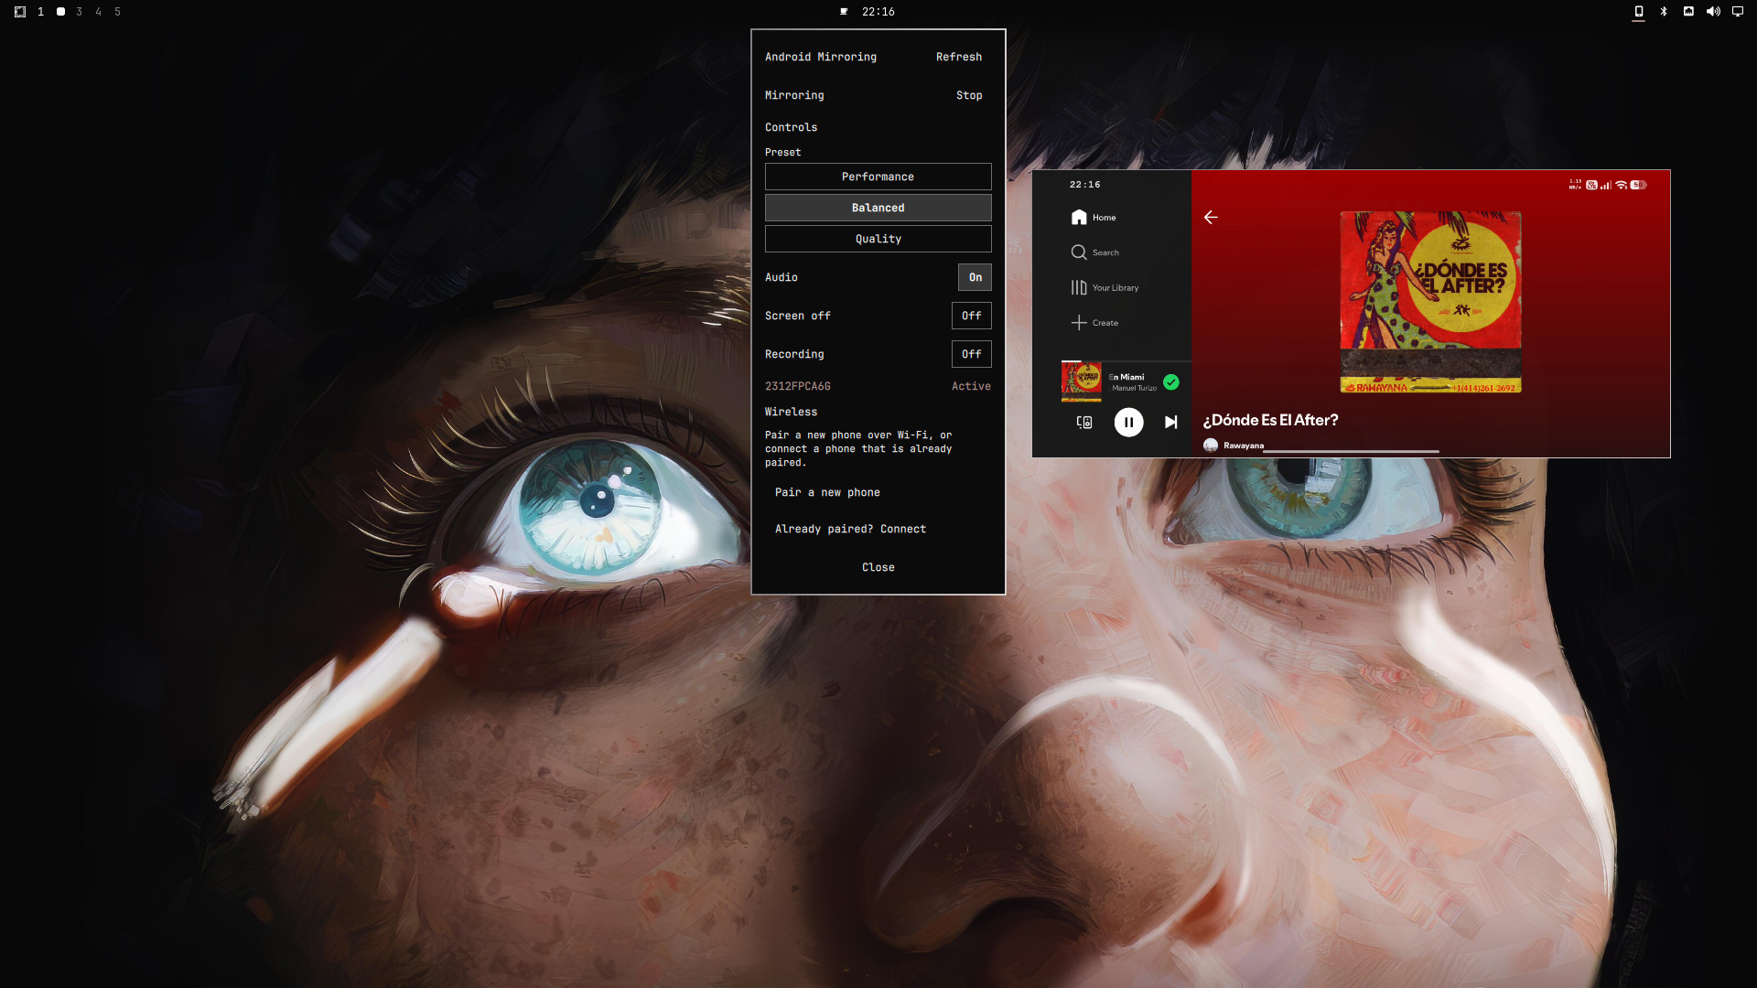This screenshot has height=988, width=1757.
Task: Refresh the Android Mirroring device list
Action: coord(959,57)
